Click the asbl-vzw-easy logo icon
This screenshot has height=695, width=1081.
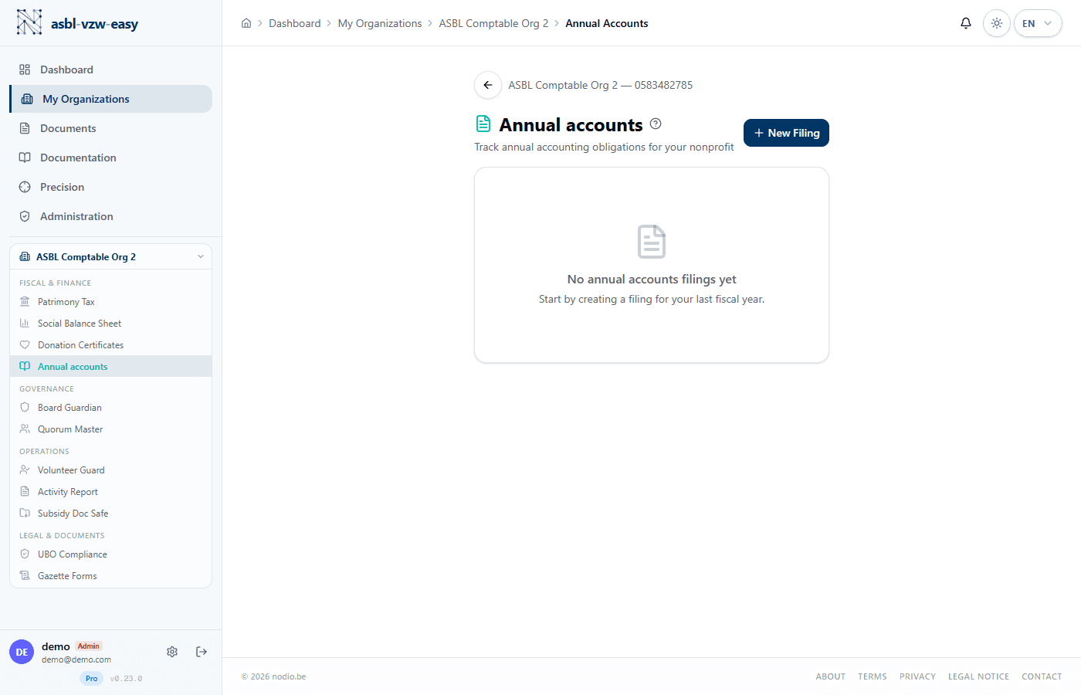[29, 22]
